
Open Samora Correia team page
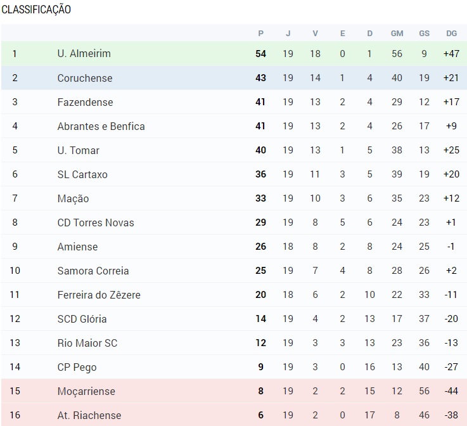(93, 271)
